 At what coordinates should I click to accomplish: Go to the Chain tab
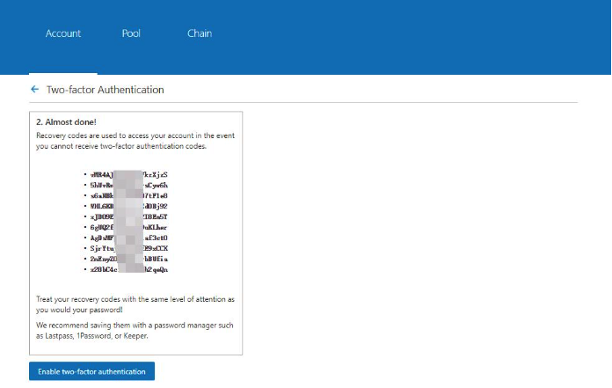[x=200, y=33]
